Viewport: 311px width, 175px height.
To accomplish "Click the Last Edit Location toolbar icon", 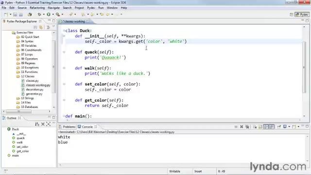I will click(x=102, y=15).
